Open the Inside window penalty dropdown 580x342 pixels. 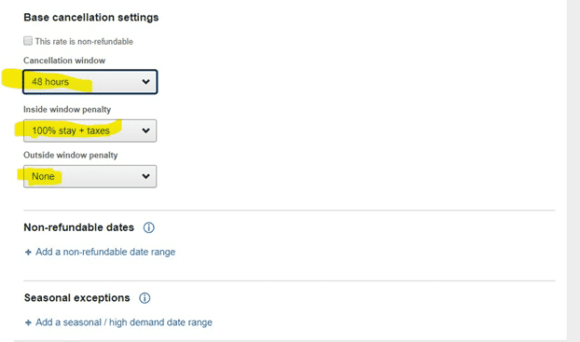pyautogui.click(x=90, y=130)
